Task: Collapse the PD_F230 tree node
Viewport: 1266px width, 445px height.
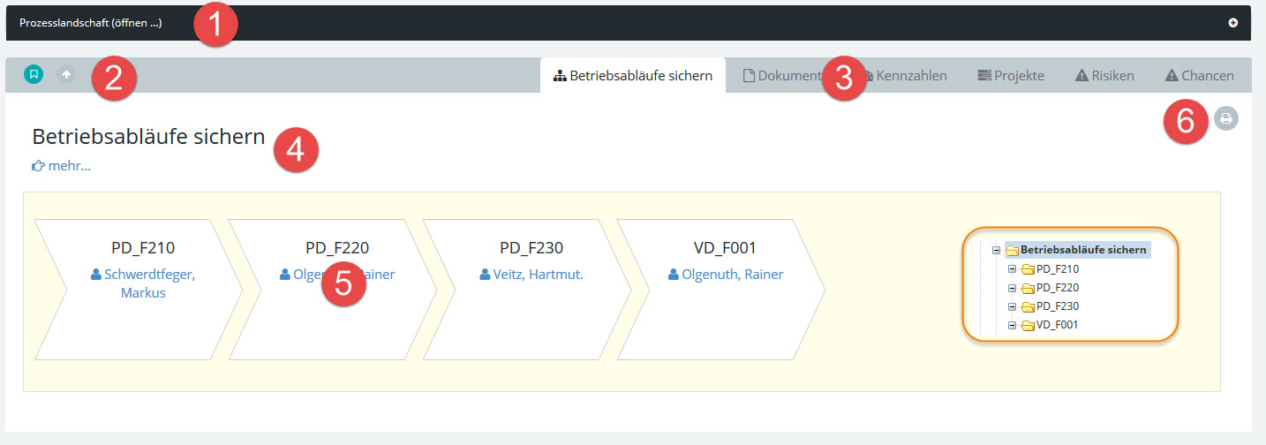Action: (1012, 306)
